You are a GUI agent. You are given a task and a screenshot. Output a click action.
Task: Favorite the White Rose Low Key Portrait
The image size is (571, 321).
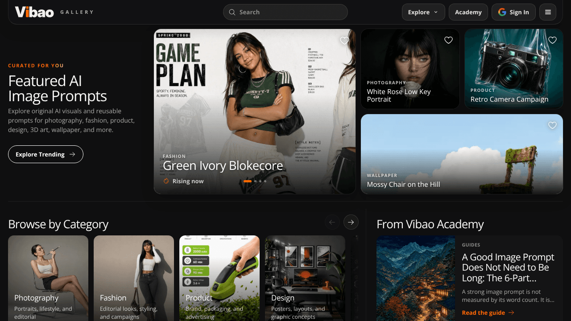coord(448,40)
